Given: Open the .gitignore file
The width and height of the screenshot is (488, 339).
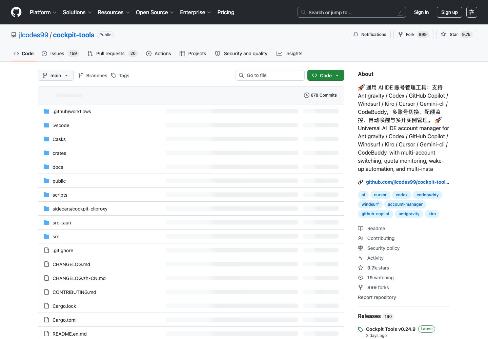Looking at the screenshot, I should click(63, 251).
